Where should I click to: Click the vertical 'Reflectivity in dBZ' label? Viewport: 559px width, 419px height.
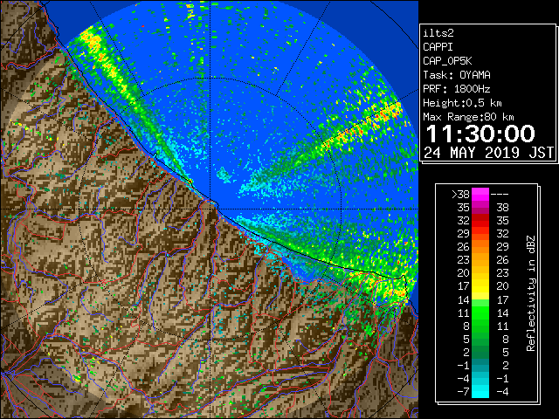(531, 293)
